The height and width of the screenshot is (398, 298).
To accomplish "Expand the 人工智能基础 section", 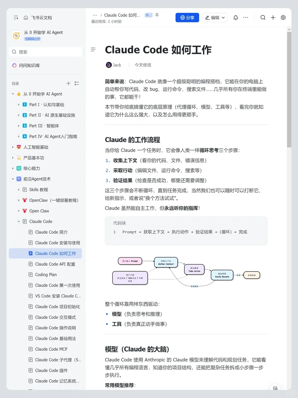I will pos(13,147).
